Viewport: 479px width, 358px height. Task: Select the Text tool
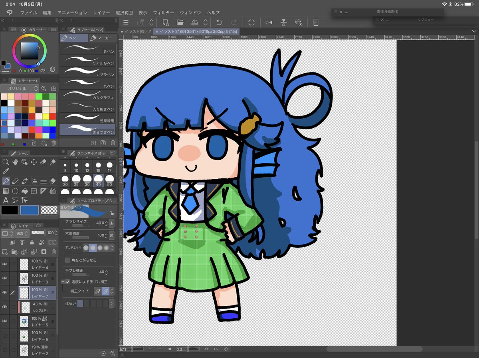(x=6, y=200)
